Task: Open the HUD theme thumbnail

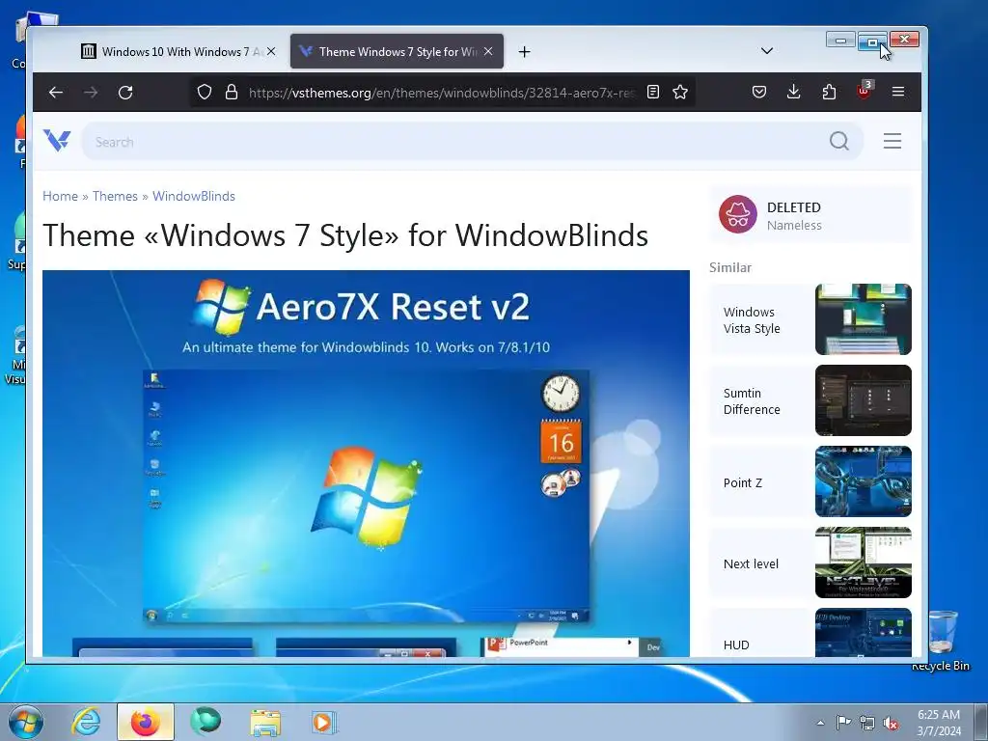Action: pyautogui.click(x=864, y=633)
